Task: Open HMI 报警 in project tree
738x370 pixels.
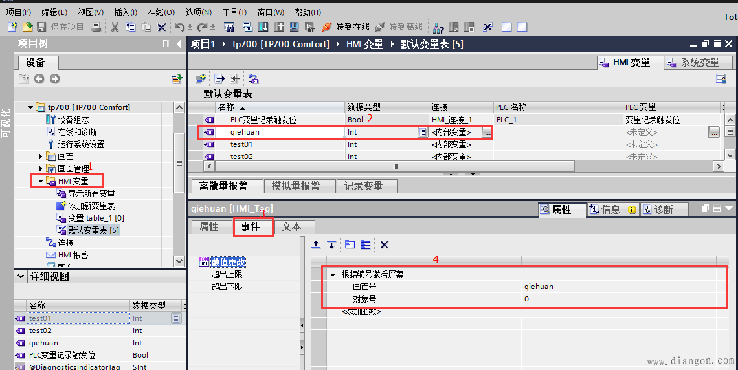Action: click(73, 255)
